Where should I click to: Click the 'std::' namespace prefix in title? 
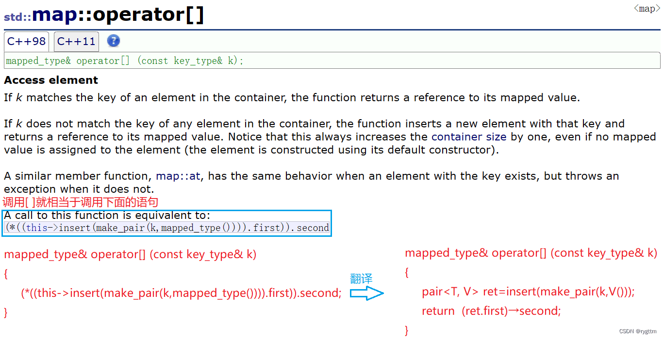[x=17, y=17]
